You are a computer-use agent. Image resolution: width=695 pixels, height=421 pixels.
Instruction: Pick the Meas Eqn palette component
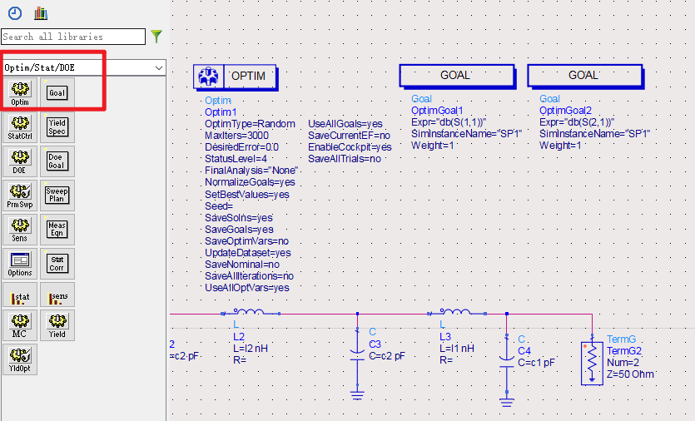point(57,230)
